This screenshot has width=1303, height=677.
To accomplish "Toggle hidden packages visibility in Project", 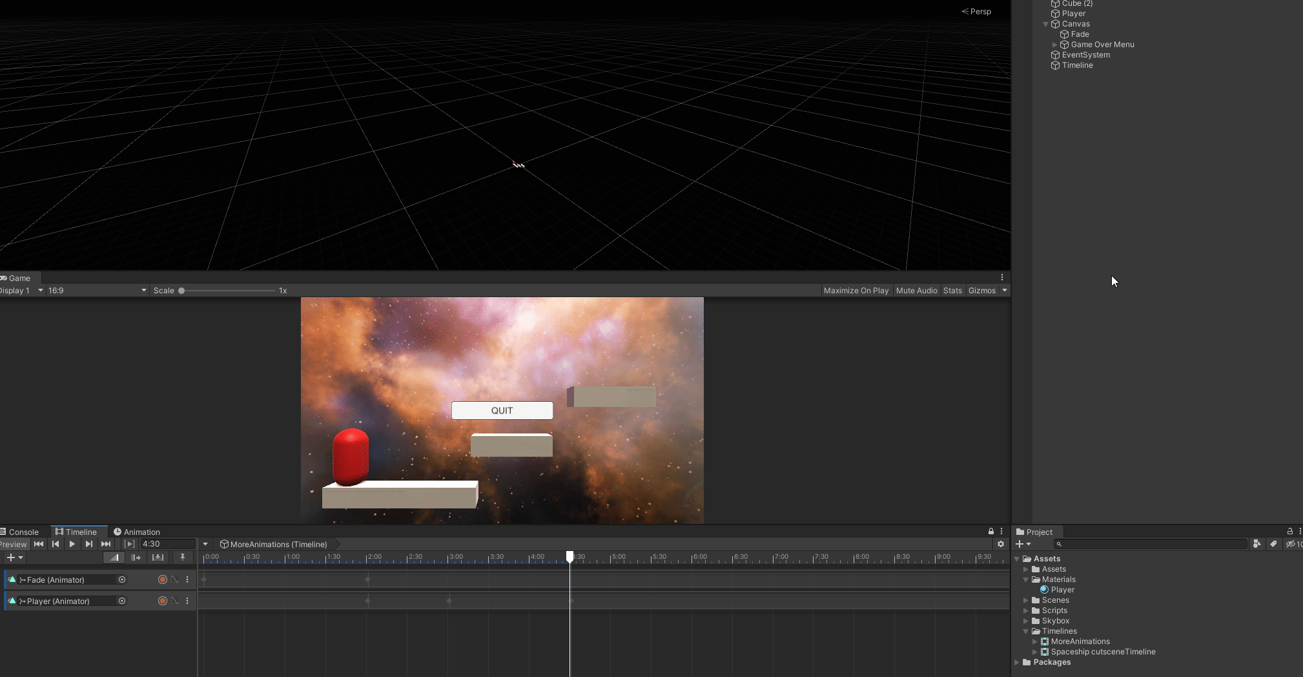I will point(1293,544).
